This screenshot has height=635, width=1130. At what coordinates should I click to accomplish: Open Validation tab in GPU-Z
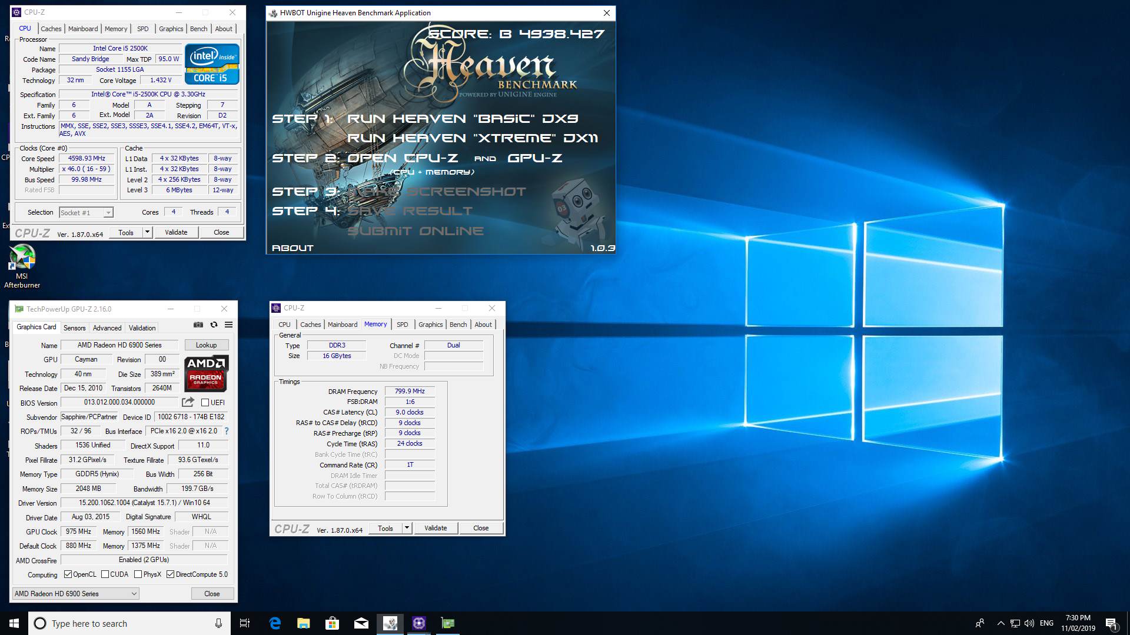point(142,328)
